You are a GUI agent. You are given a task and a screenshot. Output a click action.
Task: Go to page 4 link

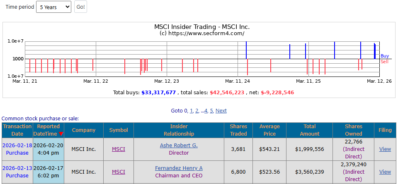coord(206,110)
